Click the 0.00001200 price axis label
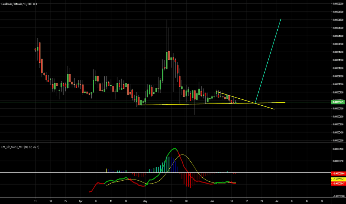 coord(338,68)
